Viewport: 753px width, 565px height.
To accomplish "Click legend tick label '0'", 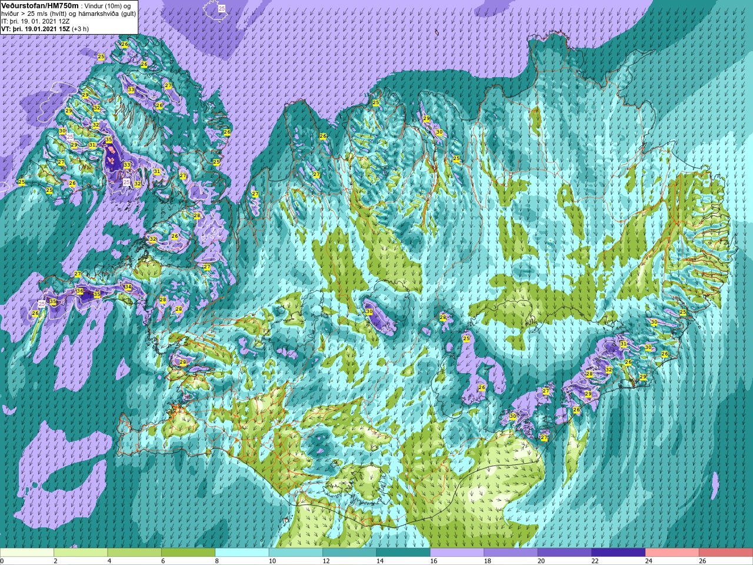I will (2, 561).
